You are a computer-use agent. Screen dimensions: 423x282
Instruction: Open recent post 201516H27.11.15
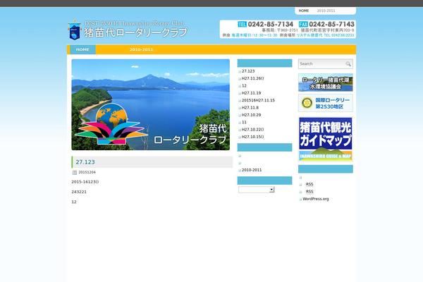pos(258,100)
